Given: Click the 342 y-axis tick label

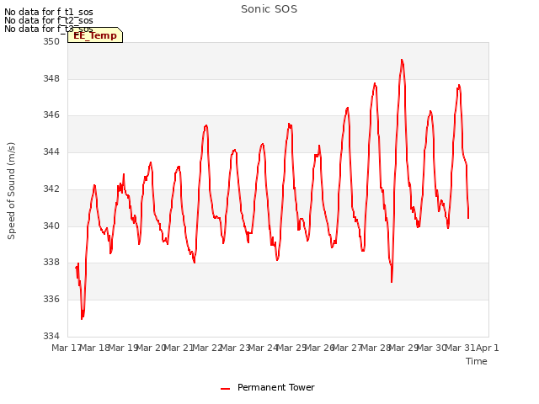Looking at the screenshot, I should 51,189.
